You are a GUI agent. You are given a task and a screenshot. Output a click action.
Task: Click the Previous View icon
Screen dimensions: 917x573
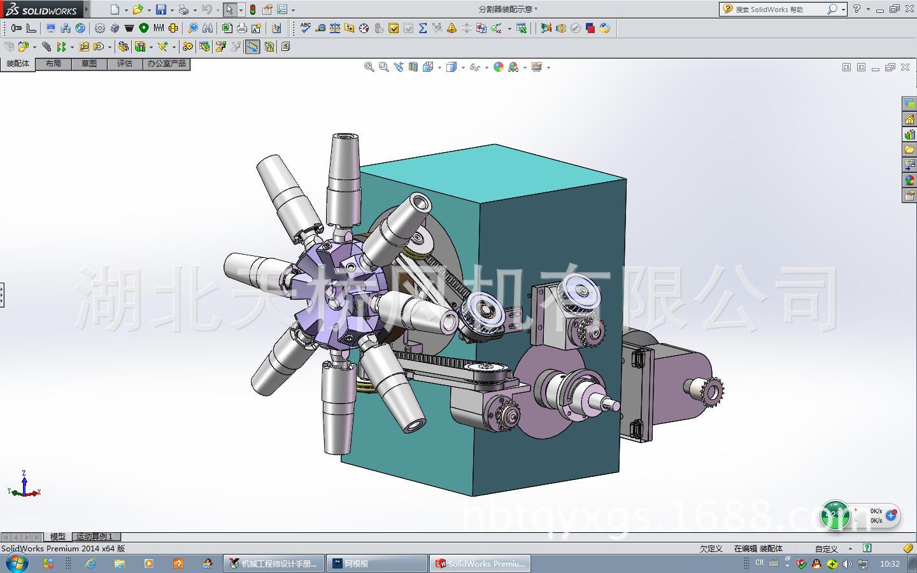pyautogui.click(x=399, y=67)
